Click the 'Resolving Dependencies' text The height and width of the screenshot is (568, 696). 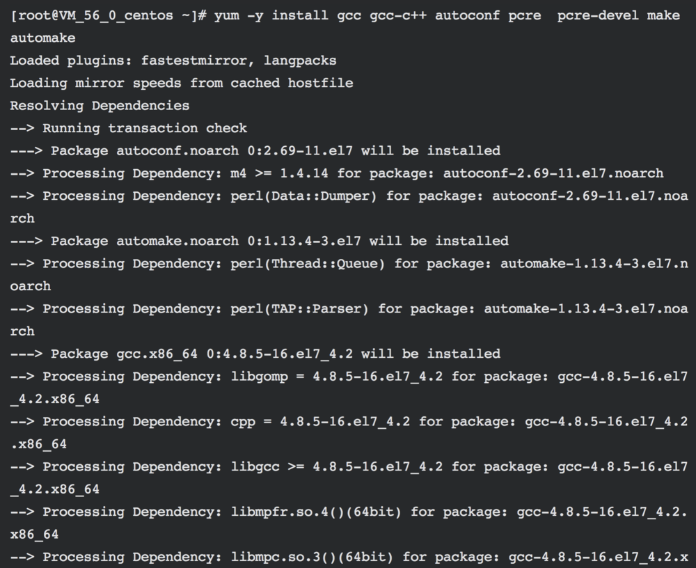coord(100,106)
